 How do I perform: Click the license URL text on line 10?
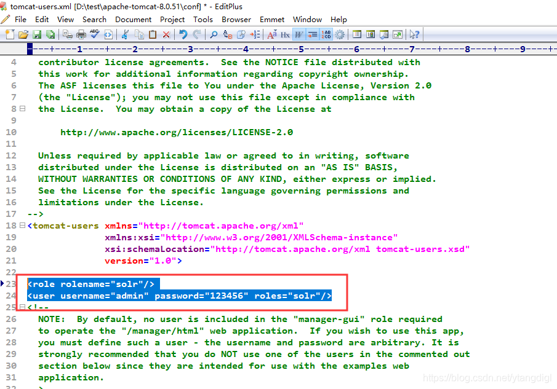[x=177, y=132]
